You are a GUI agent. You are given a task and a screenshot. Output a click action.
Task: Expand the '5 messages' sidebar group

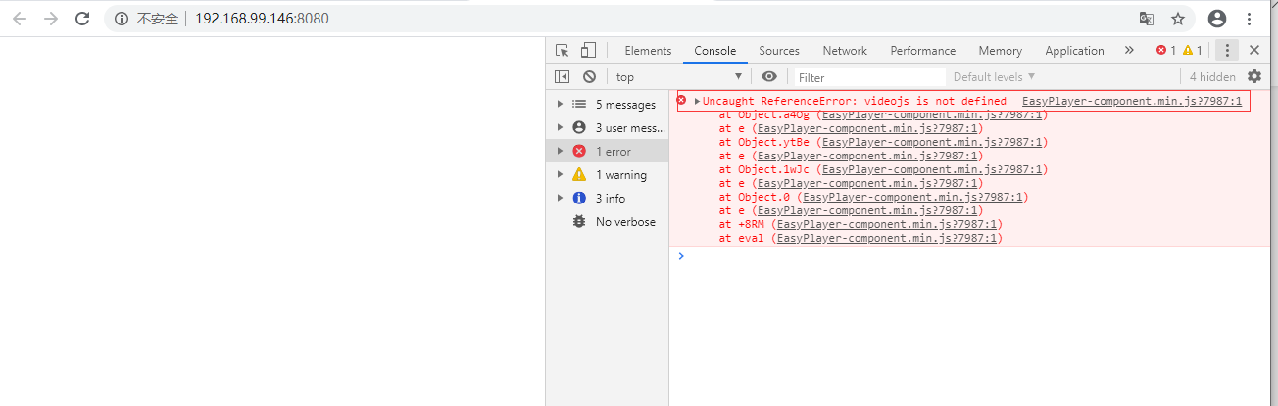(x=560, y=104)
